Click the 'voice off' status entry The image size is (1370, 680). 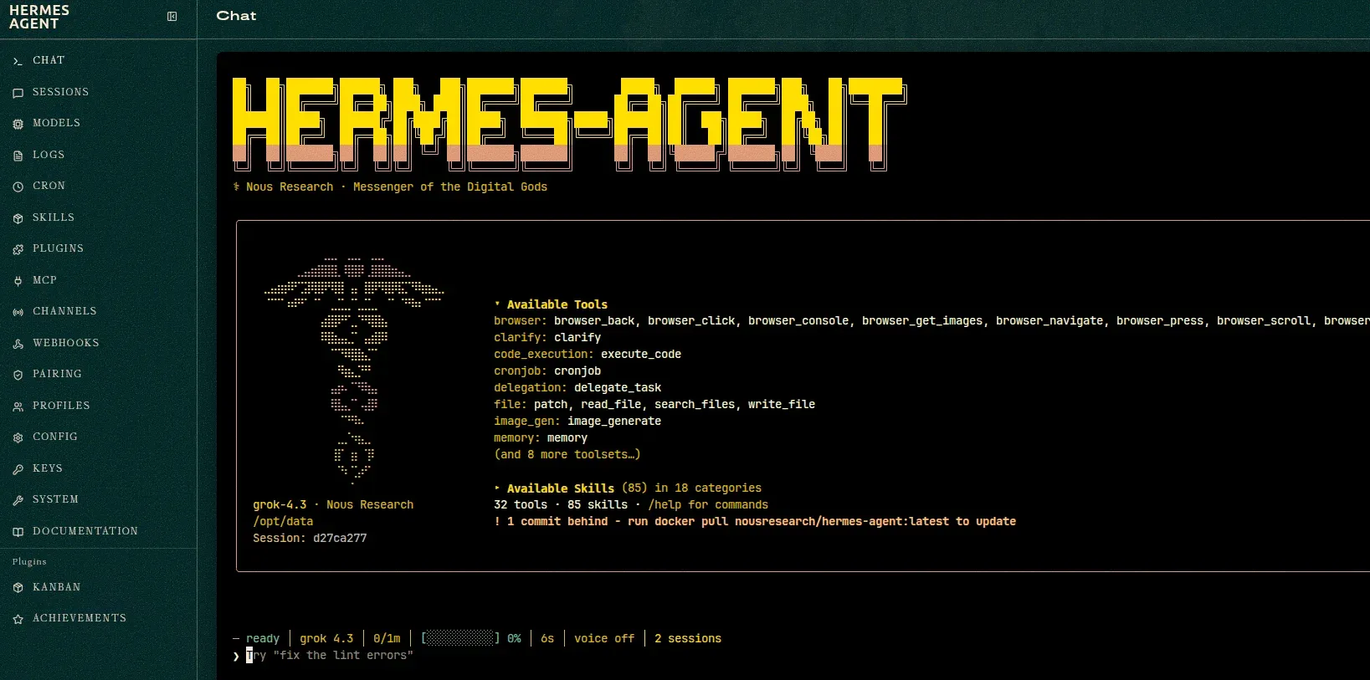[604, 639]
